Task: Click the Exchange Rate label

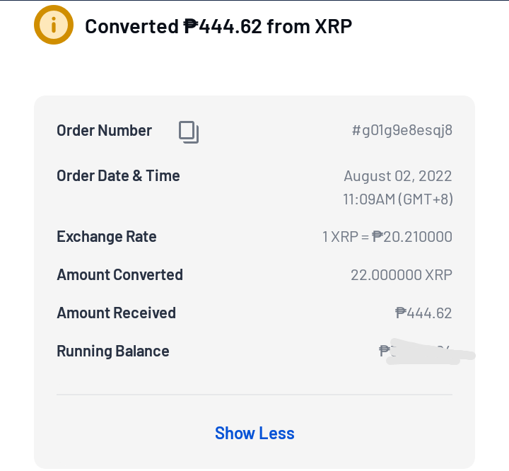Action: pos(107,236)
